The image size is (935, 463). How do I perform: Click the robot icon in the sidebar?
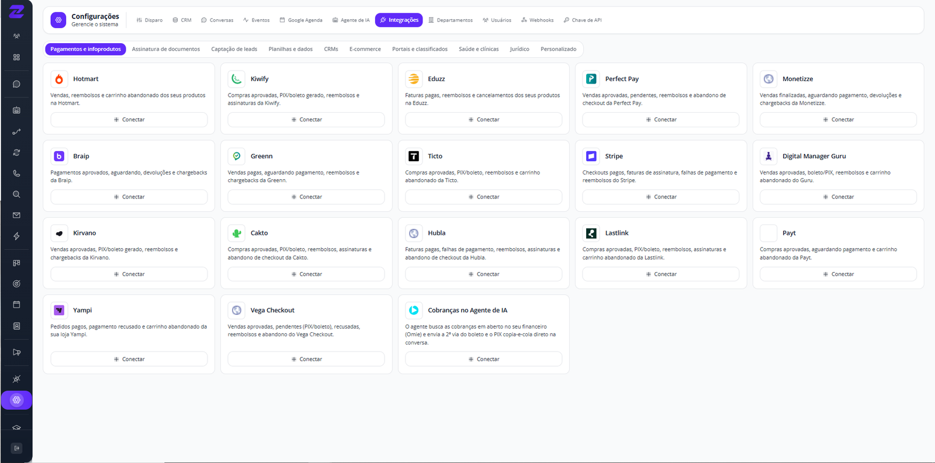click(x=16, y=110)
